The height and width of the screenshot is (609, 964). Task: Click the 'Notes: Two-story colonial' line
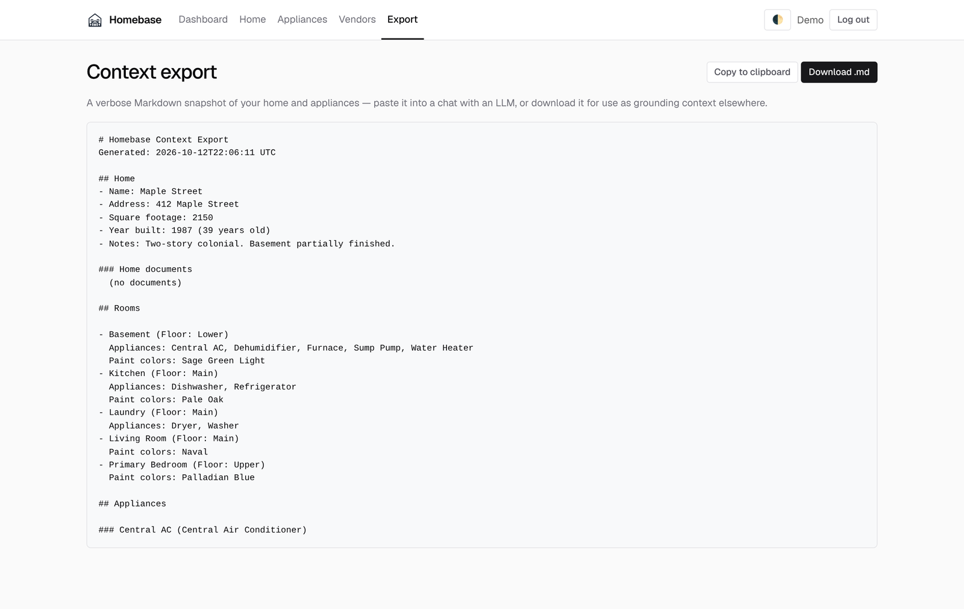pyautogui.click(x=247, y=244)
